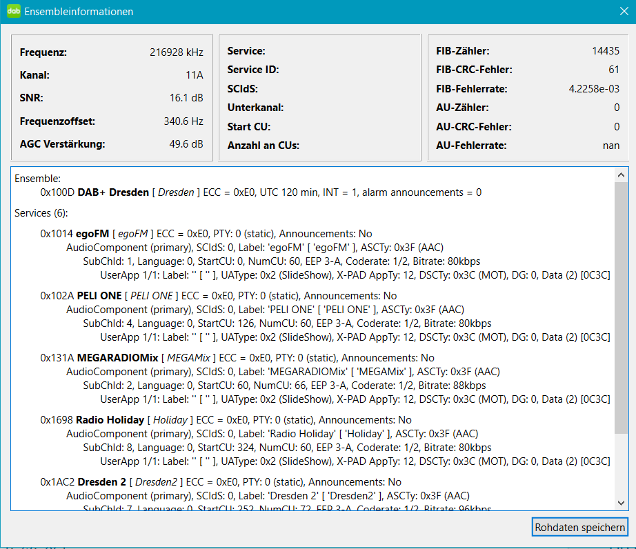
Task: Select the egoFM service heading line
Action: [x=206, y=234]
